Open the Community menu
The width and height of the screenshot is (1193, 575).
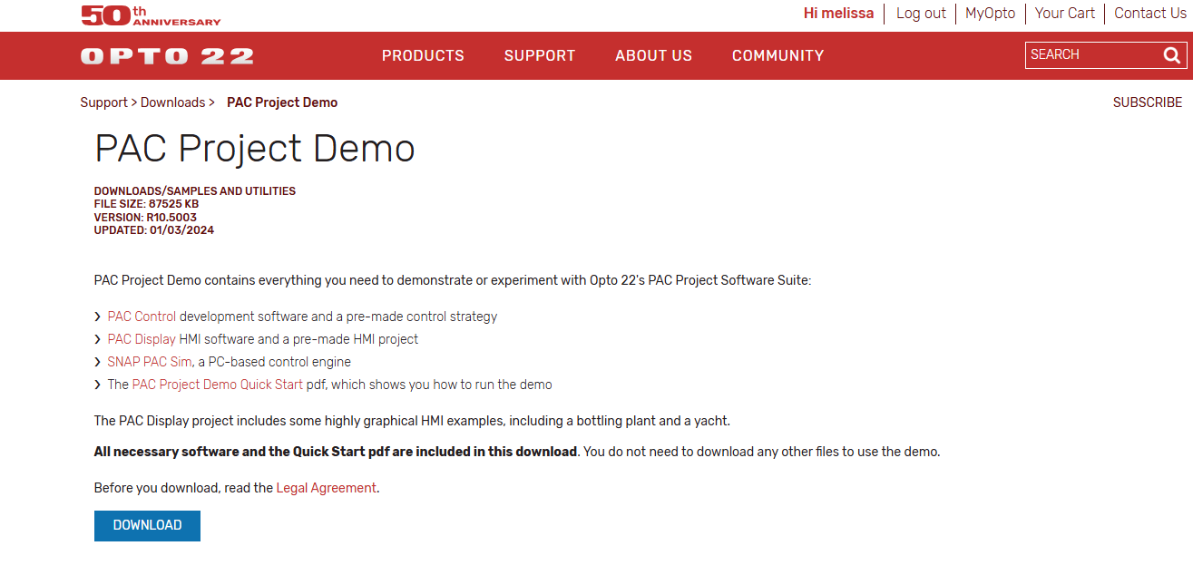point(777,55)
